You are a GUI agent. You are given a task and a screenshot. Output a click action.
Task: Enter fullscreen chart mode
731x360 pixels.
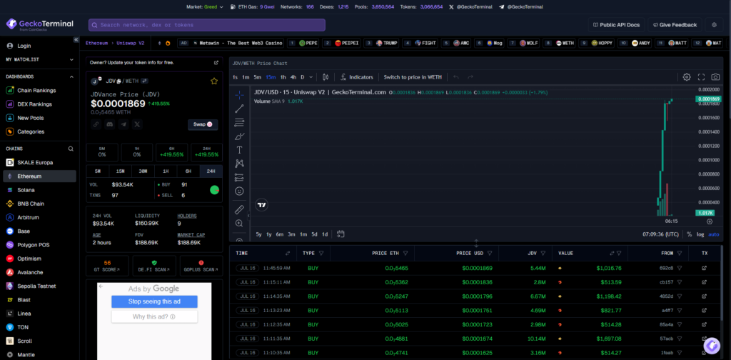click(701, 77)
